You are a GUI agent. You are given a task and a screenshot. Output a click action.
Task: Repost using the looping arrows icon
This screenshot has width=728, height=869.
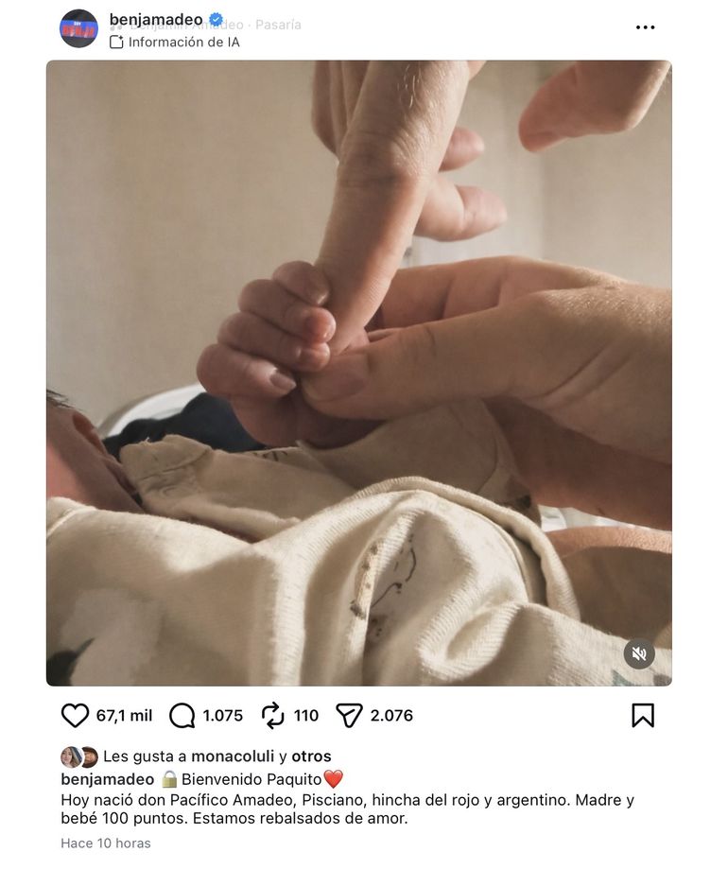[272, 716]
